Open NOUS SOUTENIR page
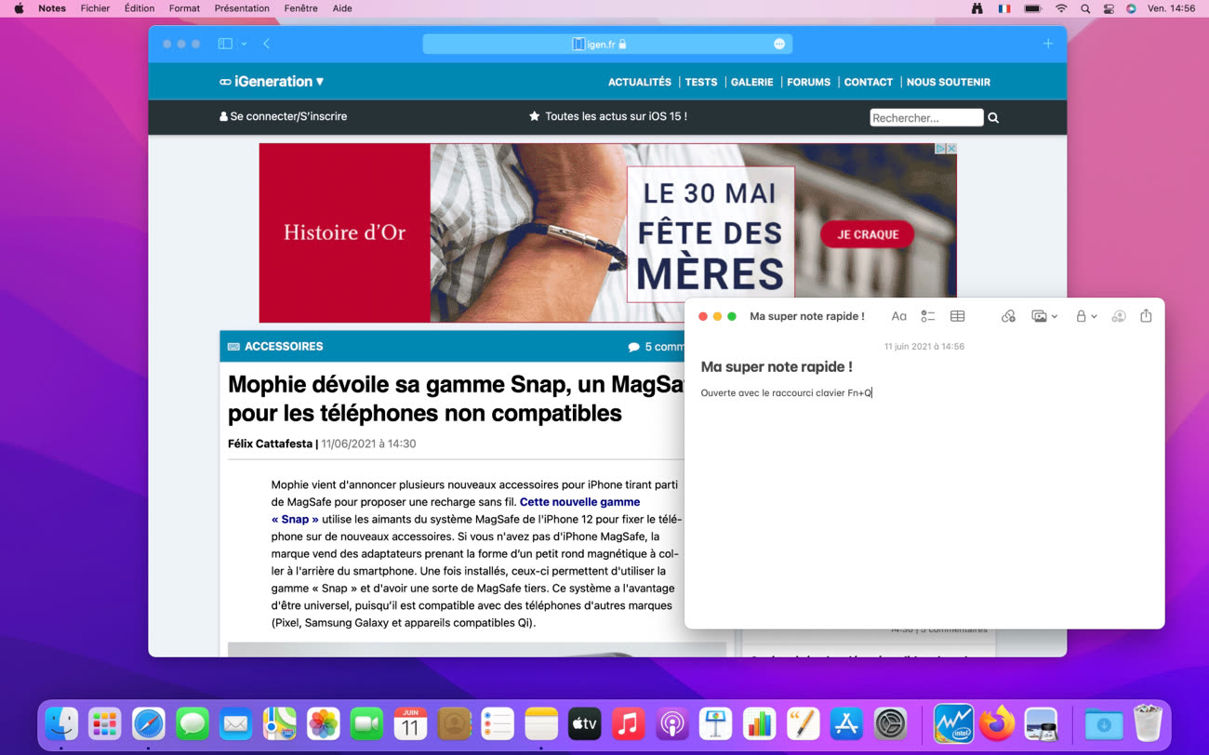The height and width of the screenshot is (755, 1209). [949, 82]
